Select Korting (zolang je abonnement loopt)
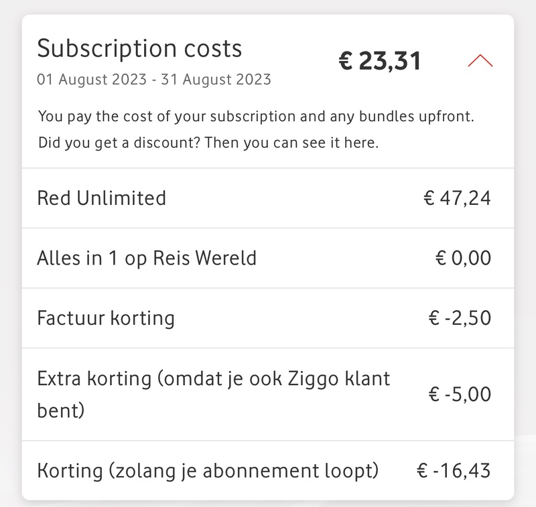The height and width of the screenshot is (507, 536). [208, 470]
